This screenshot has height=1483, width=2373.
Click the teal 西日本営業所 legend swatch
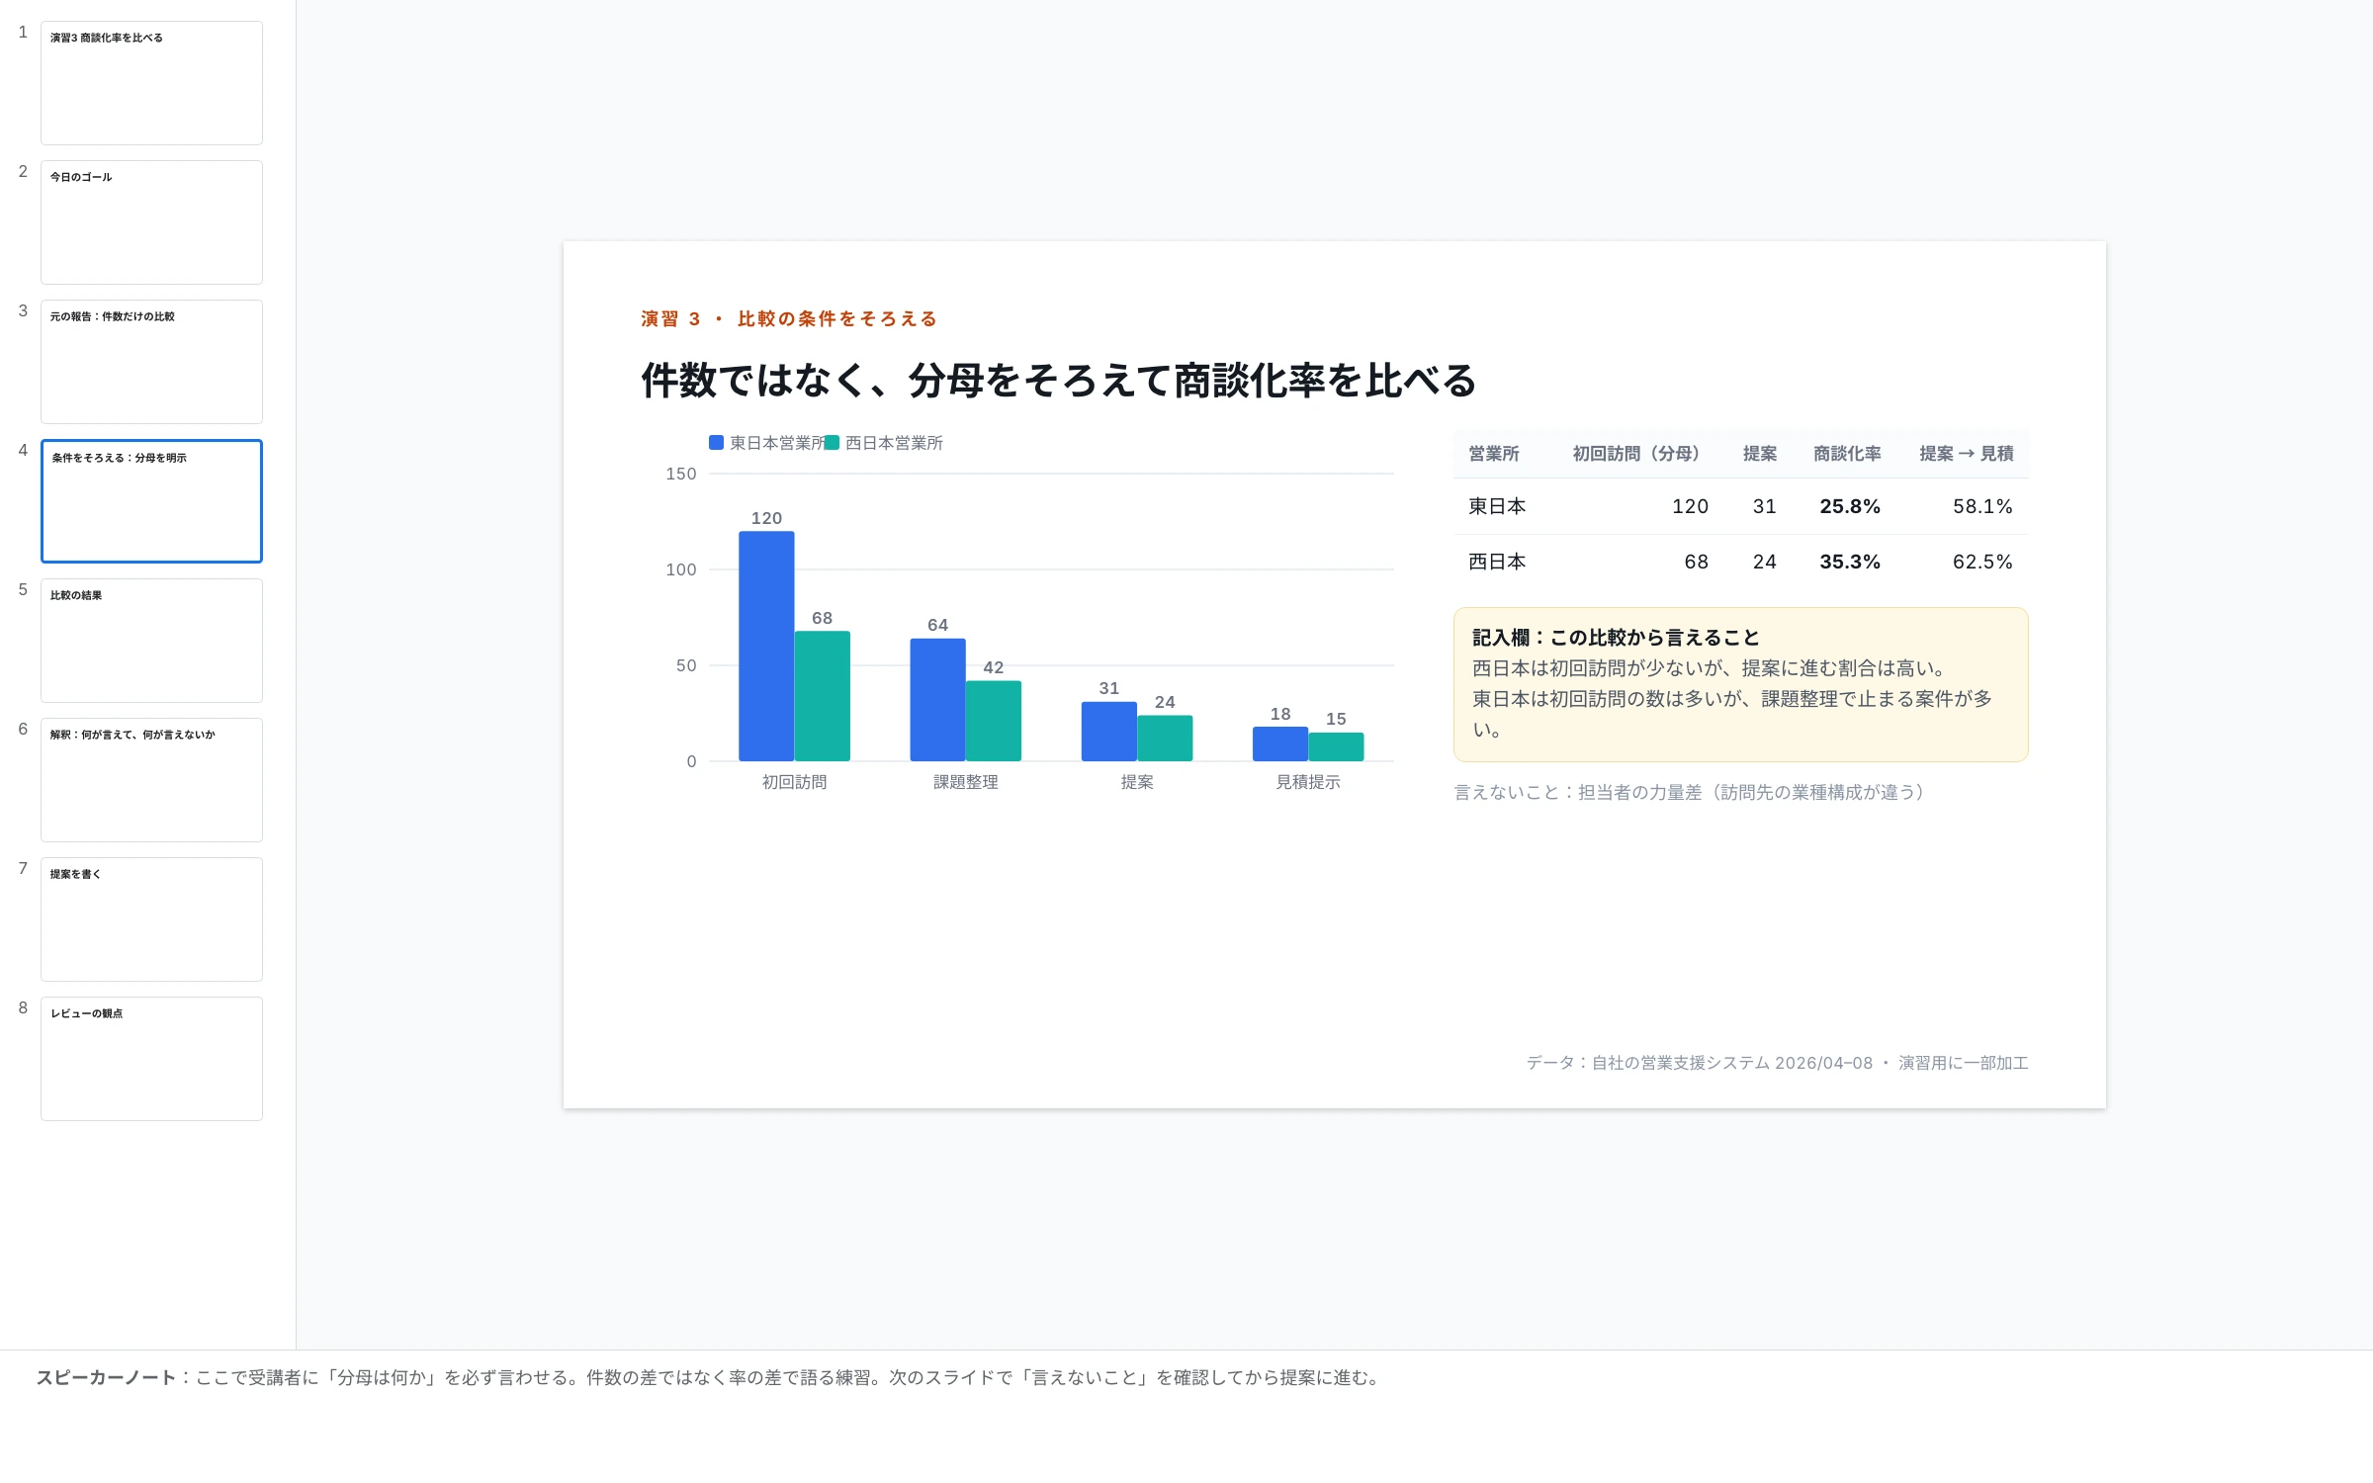[x=832, y=443]
